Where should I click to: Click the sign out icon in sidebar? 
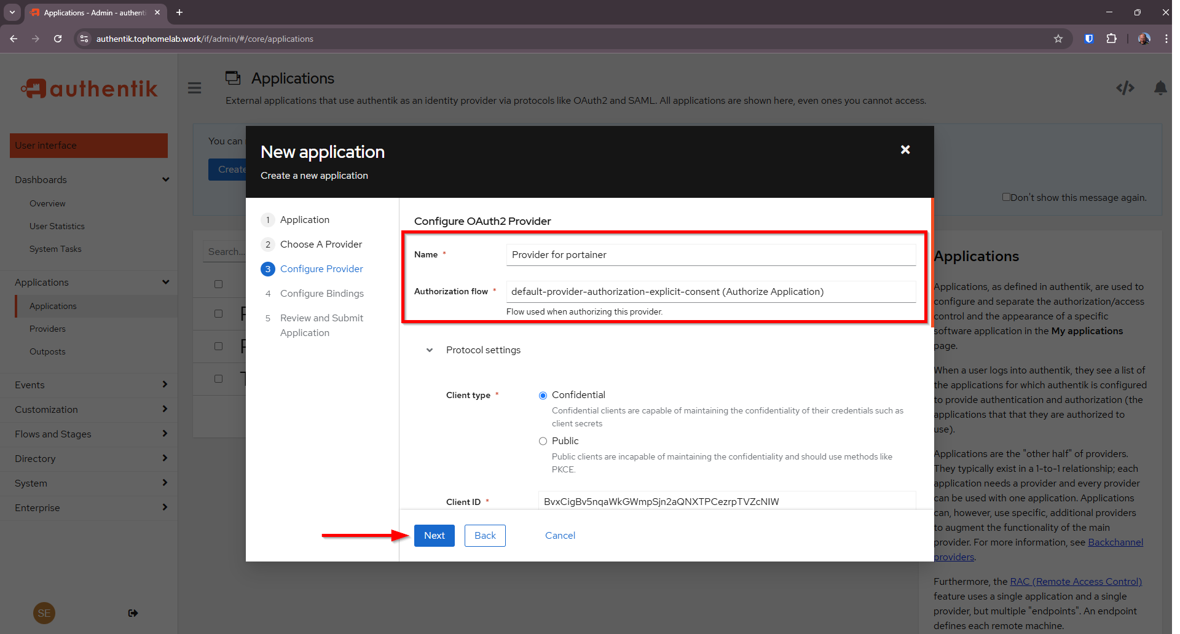click(x=133, y=613)
